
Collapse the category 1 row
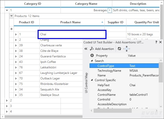[7, 10]
